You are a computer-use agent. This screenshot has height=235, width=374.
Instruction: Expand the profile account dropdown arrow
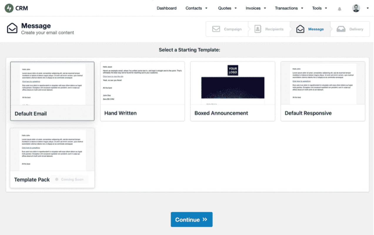(x=368, y=8)
